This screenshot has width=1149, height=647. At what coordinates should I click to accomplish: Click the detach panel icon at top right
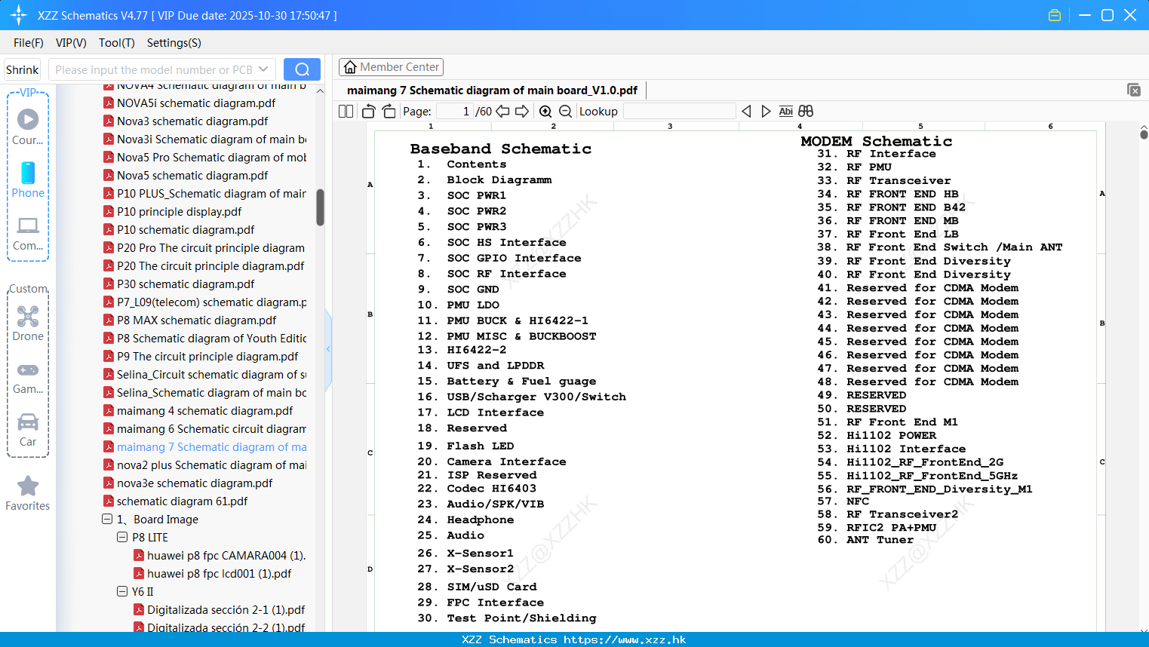point(1134,90)
